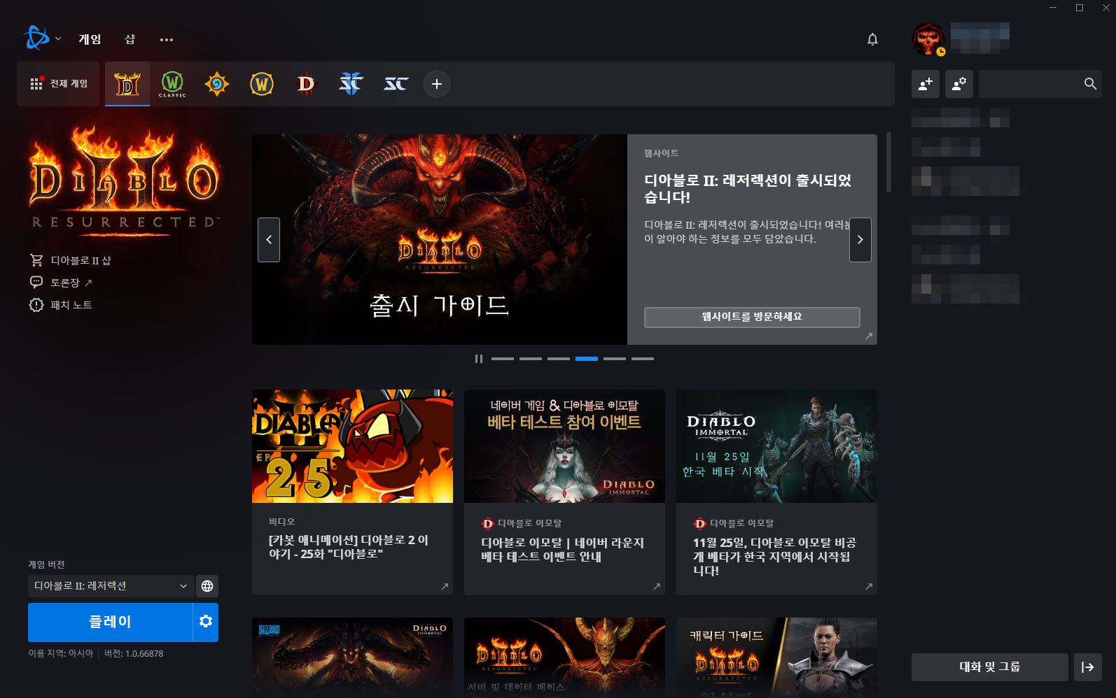Open 패치 노트 patch notes
The height and width of the screenshot is (698, 1116).
pyautogui.click(x=71, y=305)
